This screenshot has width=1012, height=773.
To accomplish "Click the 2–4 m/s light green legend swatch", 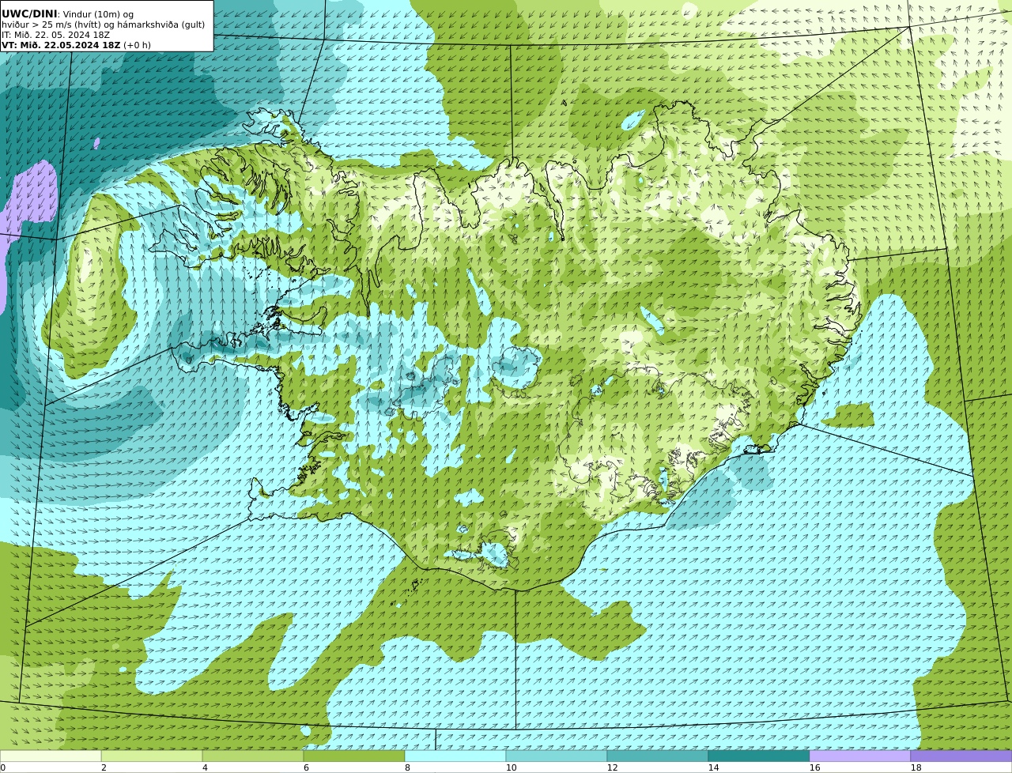I will (152, 756).
